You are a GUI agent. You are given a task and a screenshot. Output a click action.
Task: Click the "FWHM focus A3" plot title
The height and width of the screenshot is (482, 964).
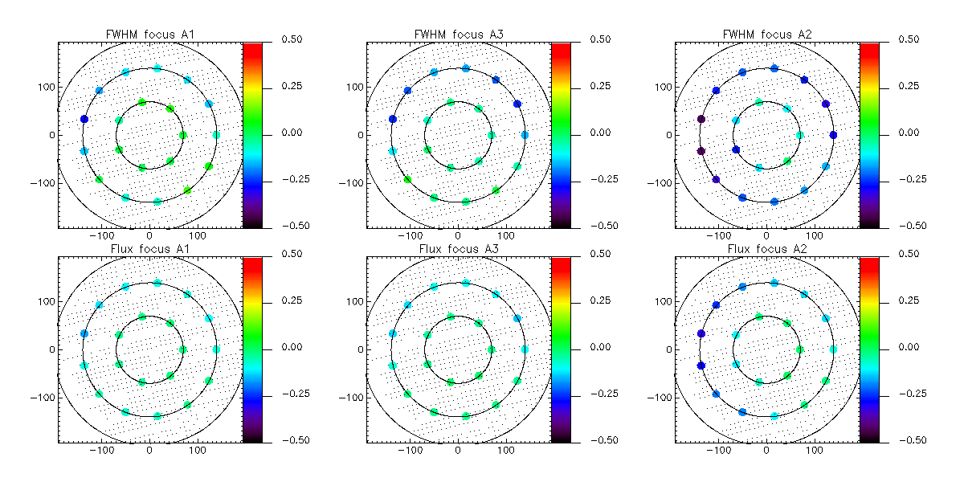point(457,34)
